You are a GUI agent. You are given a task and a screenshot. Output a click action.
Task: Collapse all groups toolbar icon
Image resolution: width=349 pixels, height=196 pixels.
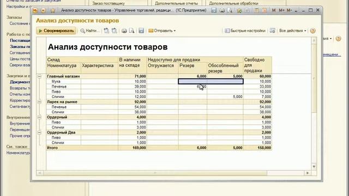click(x=114, y=30)
